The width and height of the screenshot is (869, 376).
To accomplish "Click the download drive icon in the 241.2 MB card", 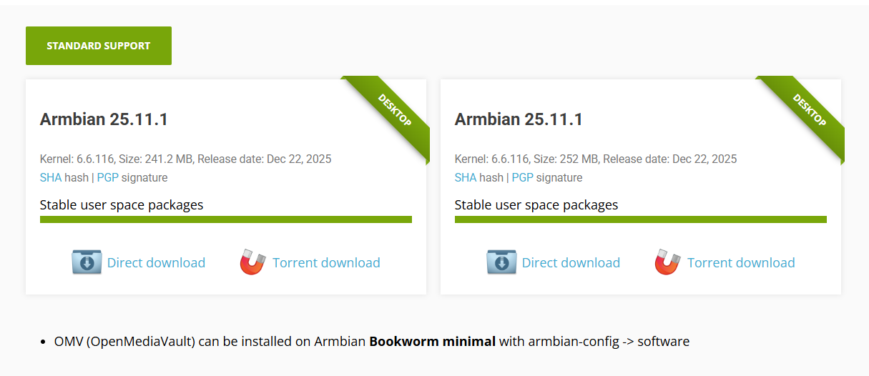I will point(87,262).
